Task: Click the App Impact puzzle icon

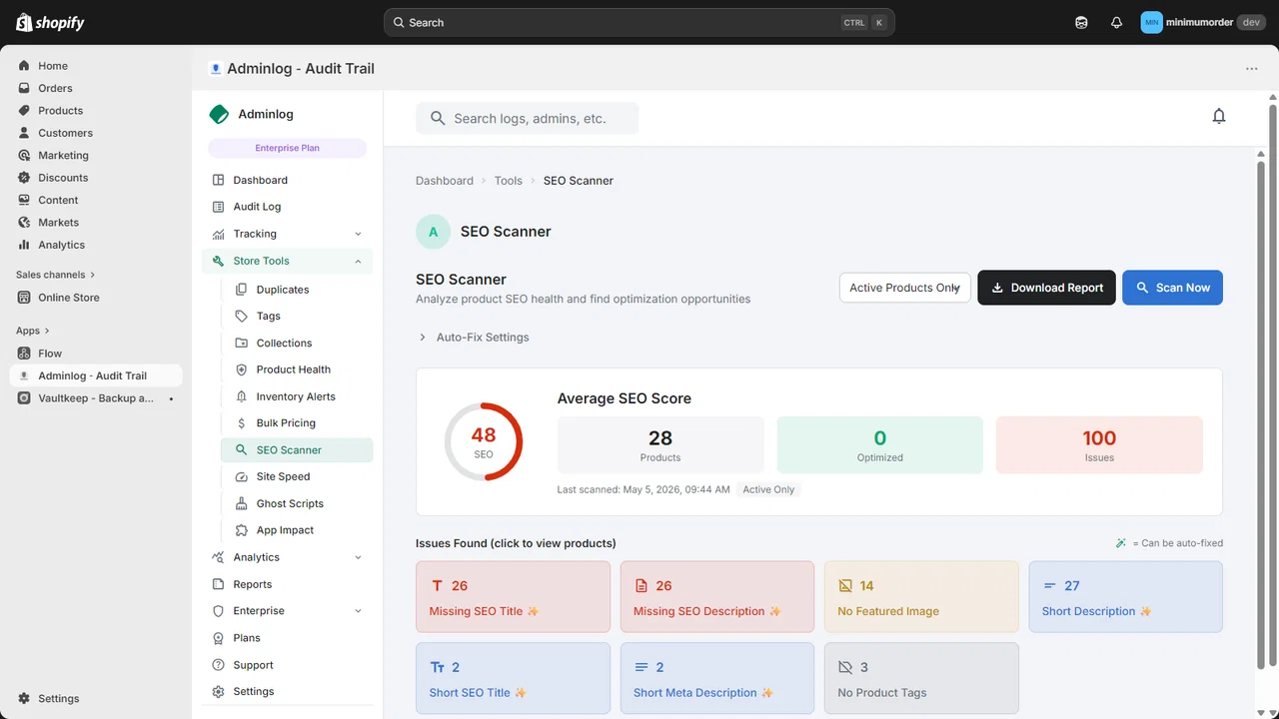Action: [x=241, y=530]
